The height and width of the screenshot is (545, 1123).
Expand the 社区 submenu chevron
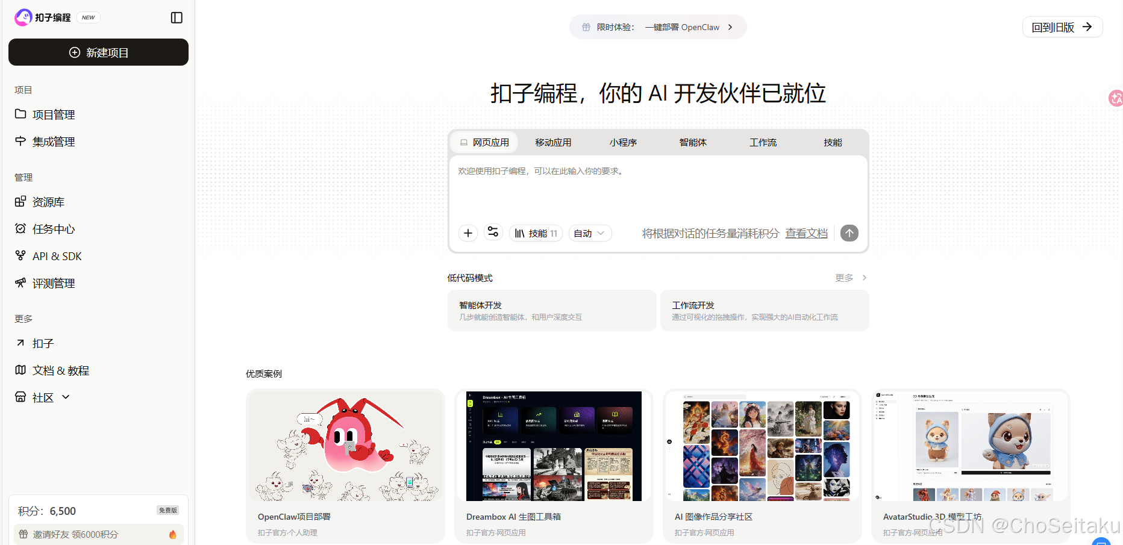[x=66, y=397]
